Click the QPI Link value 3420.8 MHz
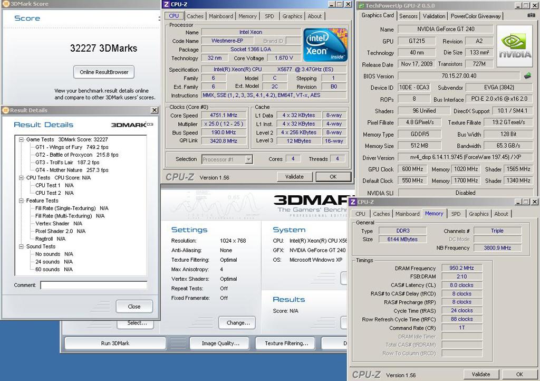Screen dimensions: 540x381 click(x=224, y=141)
